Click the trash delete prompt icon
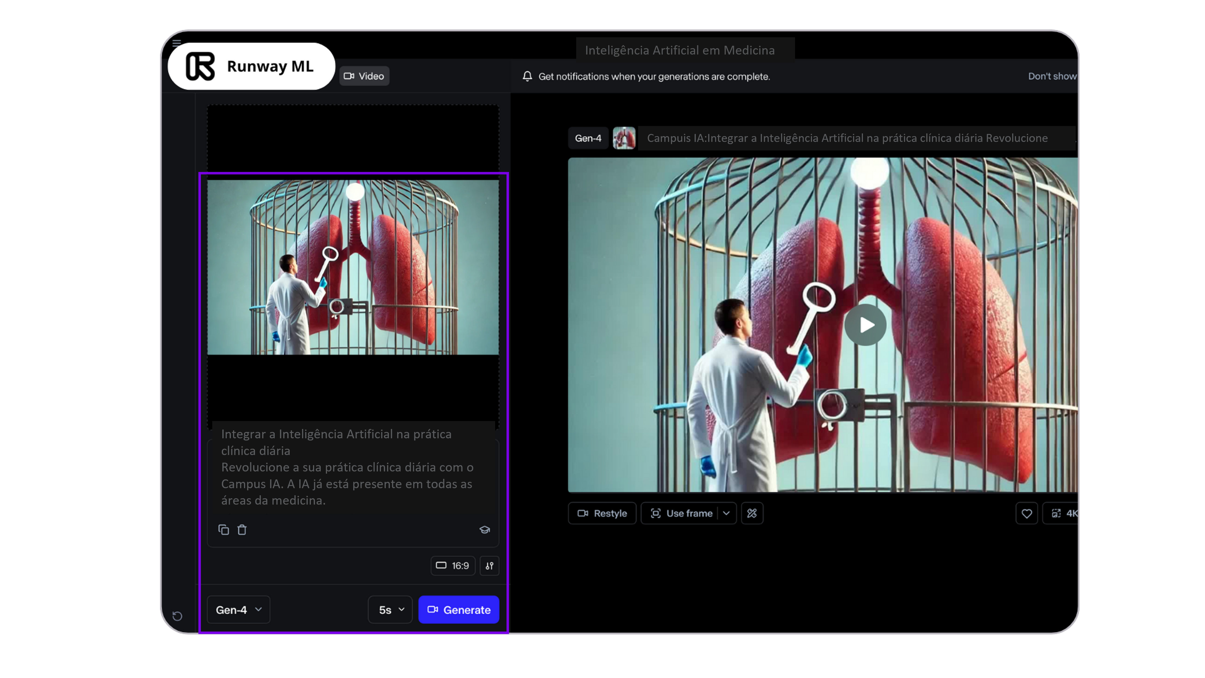Viewport: 1205px width, 678px height. click(242, 530)
